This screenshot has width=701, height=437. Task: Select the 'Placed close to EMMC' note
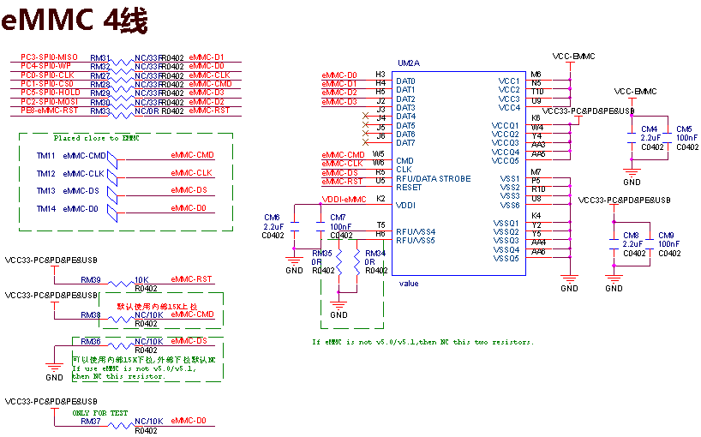[x=96, y=137]
